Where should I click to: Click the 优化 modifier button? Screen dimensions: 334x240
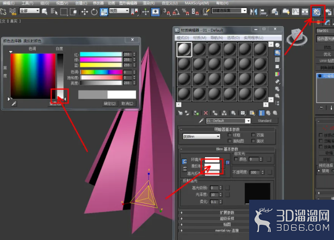coord(327,54)
